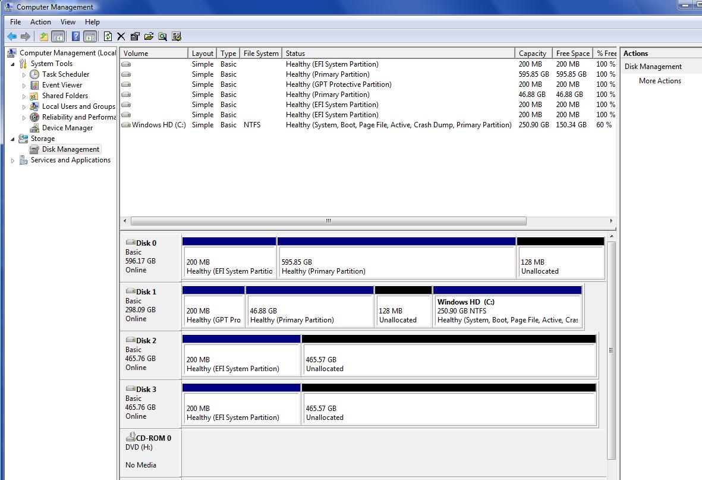Select Device Manager in the tree
The width and height of the screenshot is (702, 480).
(67, 128)
